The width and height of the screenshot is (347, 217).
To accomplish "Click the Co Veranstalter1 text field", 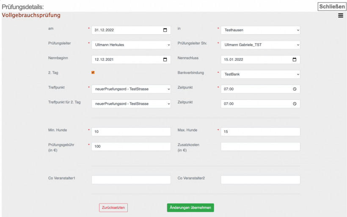I will 131,180.
